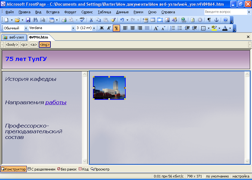Image resolution: width=252 pixels, height=180 pixels.
Task: Select the <body> tag selector
Action: 12,45
